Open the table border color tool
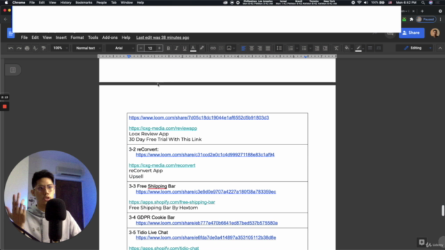Viewport: 445px width, 250px height. [359, 48]
